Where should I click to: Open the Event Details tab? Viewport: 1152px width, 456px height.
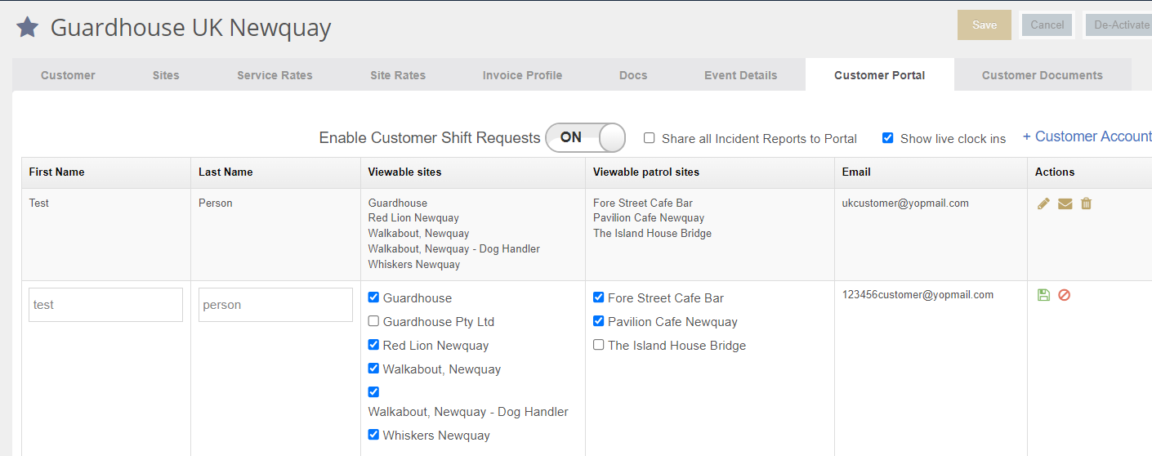pos(740,75)
